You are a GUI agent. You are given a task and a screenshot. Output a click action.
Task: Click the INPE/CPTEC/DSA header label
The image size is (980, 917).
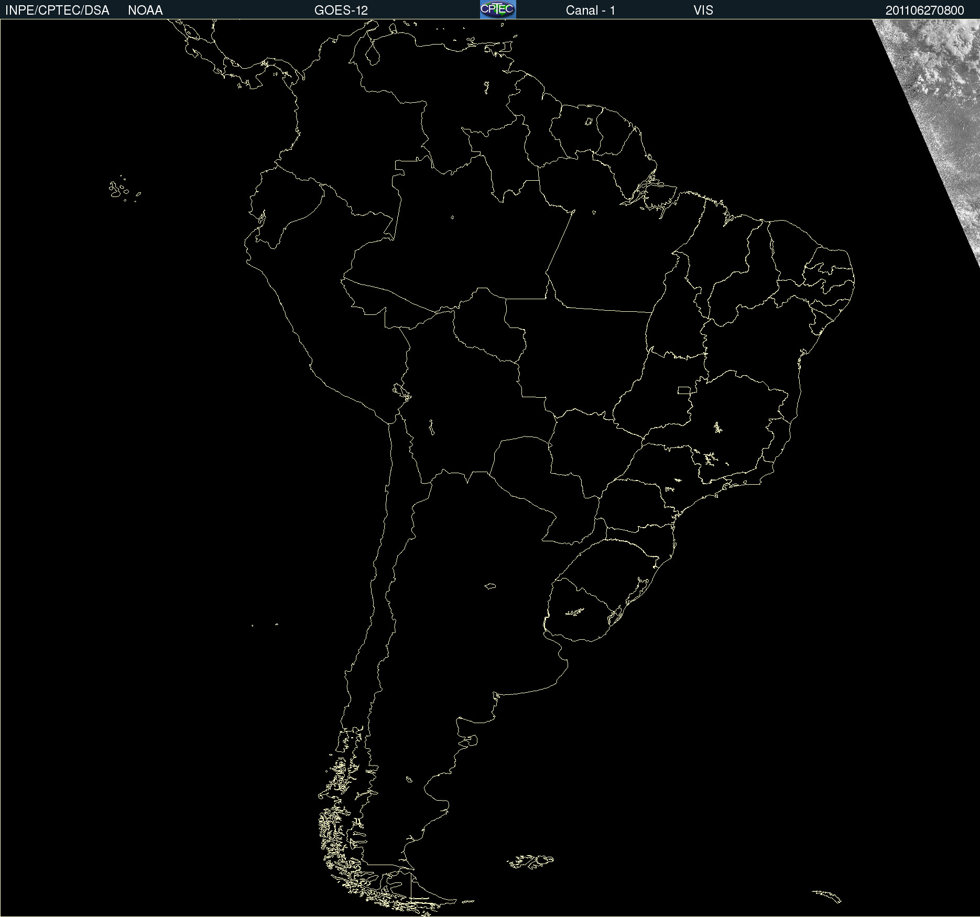(x=57, y=10)
